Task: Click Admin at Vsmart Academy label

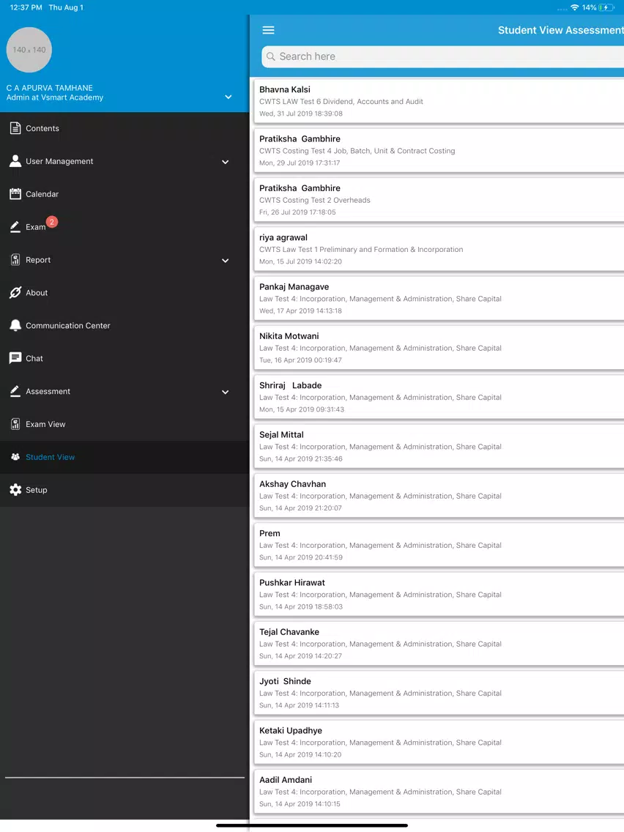Action: [x=55, y=97]
